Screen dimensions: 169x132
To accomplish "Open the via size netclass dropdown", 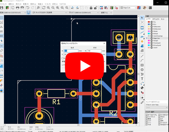I will coord(49,13).
